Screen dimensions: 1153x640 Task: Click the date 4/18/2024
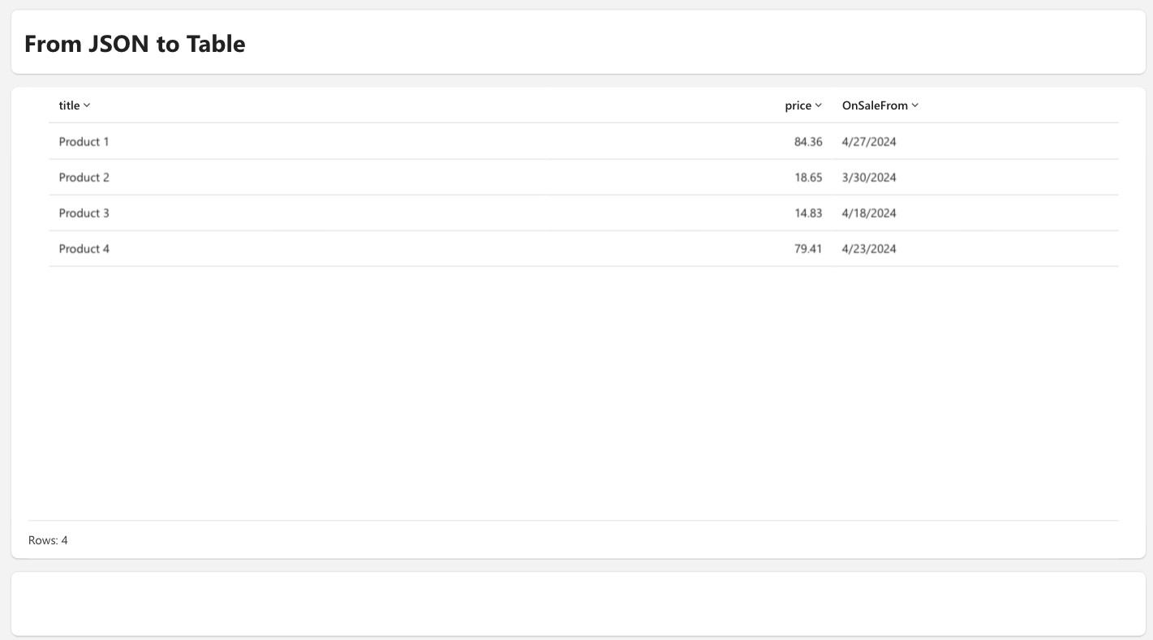coord(869,213)
